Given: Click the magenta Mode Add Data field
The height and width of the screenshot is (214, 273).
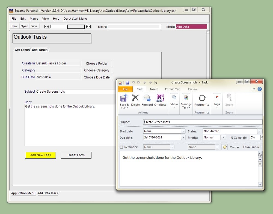Looking at the screenshot, I should 191,27.
